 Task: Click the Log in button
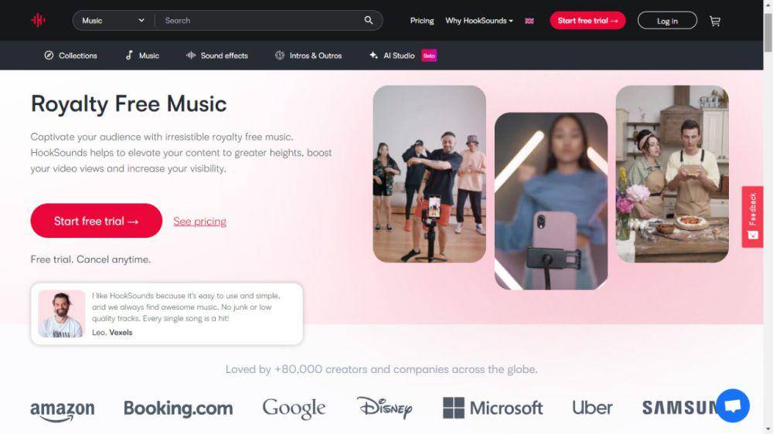[667, 21]
